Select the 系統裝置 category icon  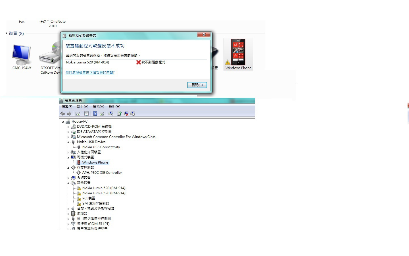[73, 178]
